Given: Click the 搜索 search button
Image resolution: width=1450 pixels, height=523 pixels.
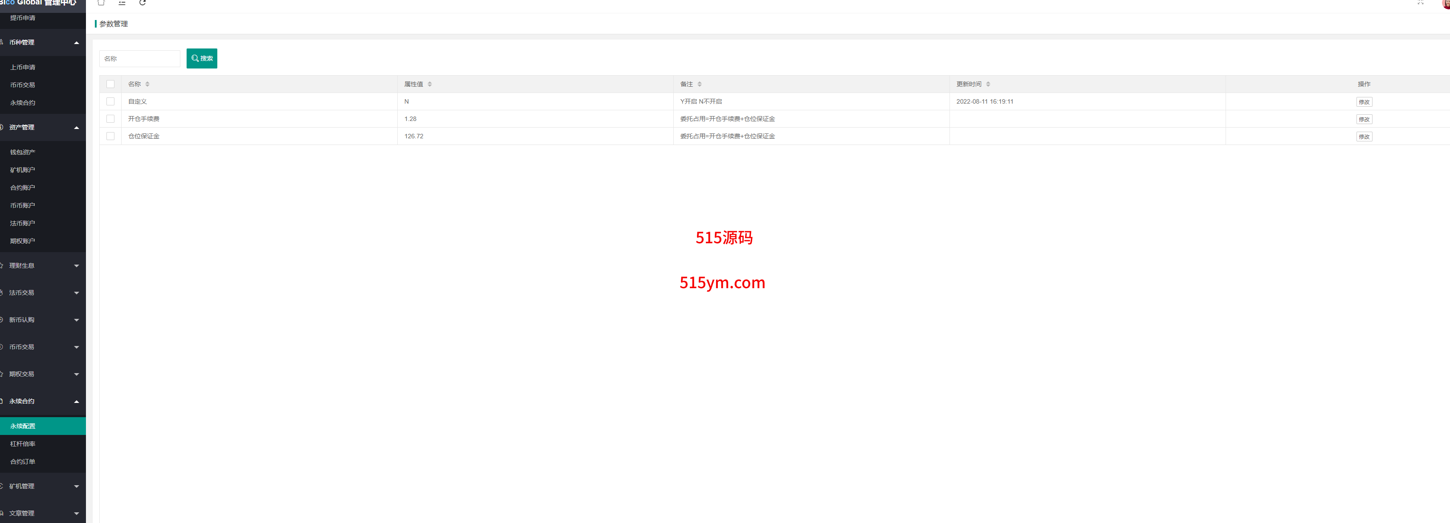Looking at the screenshot, I should pyautogui.click(x=202, y=59).
